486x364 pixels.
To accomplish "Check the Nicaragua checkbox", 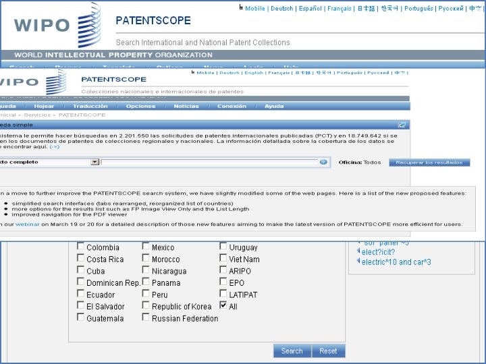I will tap(146, 270).
